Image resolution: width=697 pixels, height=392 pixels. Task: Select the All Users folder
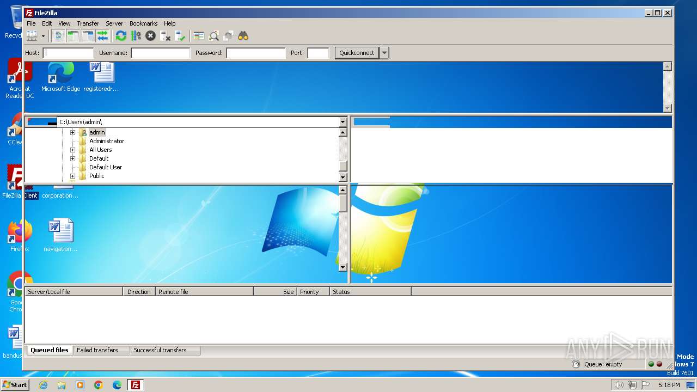tap(101, 150)
